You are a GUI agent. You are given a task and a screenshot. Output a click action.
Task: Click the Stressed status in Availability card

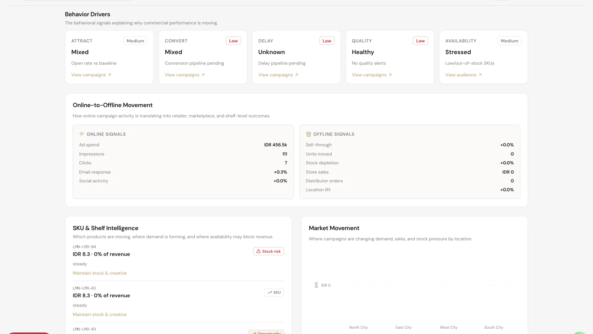(458, 52)
